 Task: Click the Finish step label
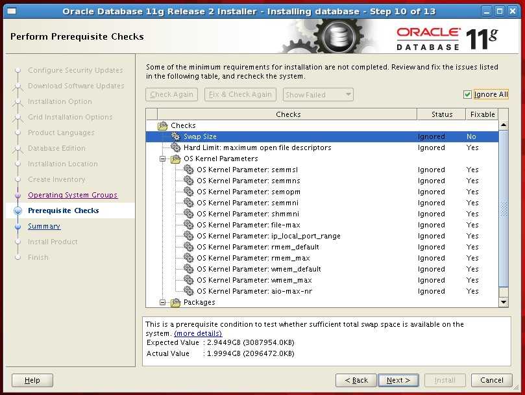tap(38, 257)
